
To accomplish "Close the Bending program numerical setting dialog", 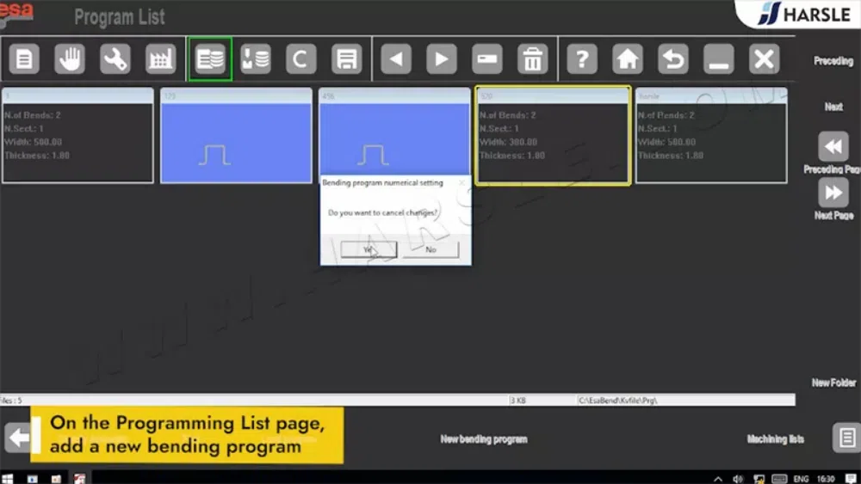I will click(461, 182).
